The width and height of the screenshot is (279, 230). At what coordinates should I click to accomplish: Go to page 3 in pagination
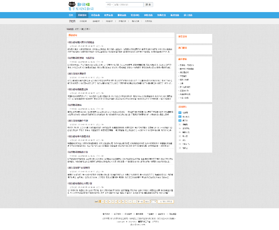(x=106, y=202)
